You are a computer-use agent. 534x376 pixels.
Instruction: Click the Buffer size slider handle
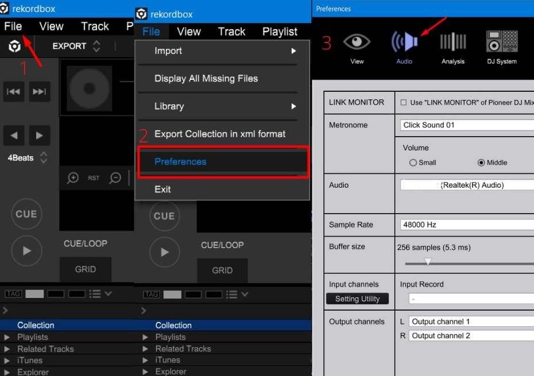click(x=428, y=262)
